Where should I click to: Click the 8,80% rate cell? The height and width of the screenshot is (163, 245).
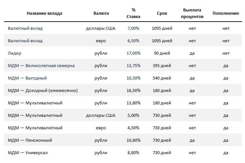[x=133, y=153]
